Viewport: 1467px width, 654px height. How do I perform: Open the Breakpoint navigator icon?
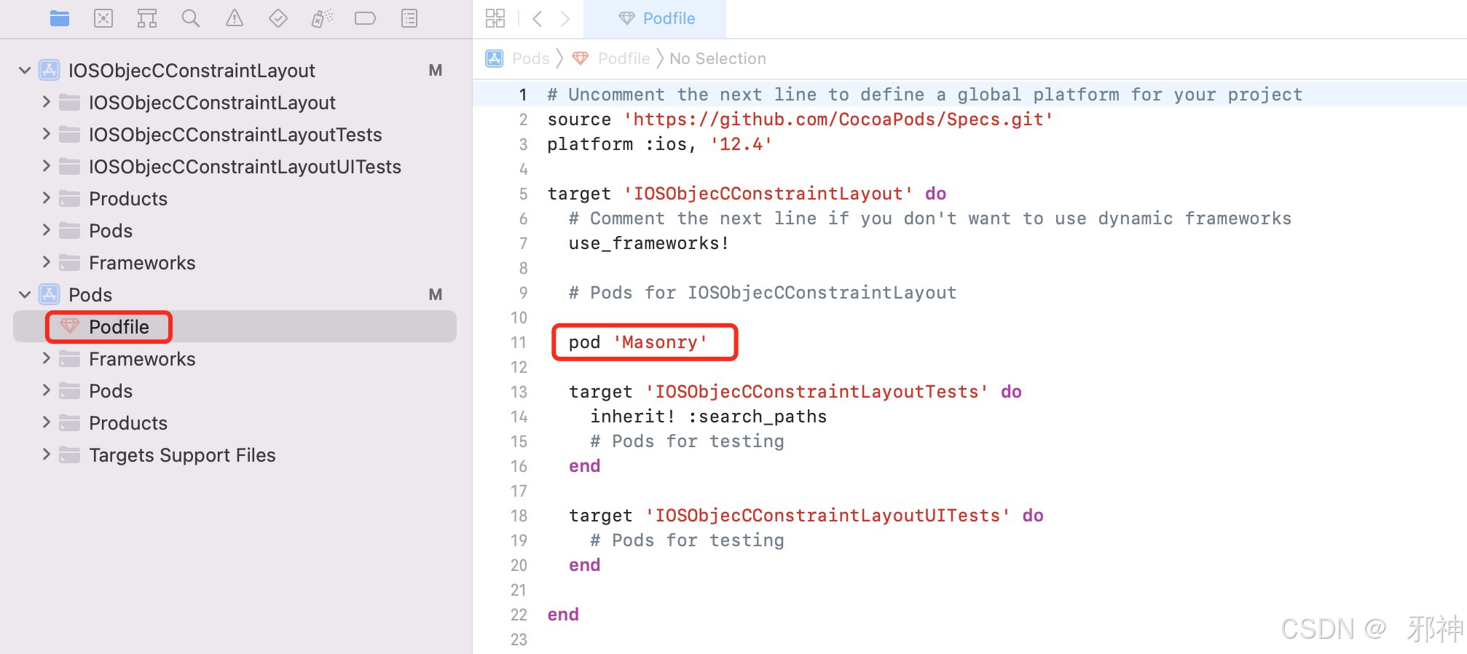366,18
